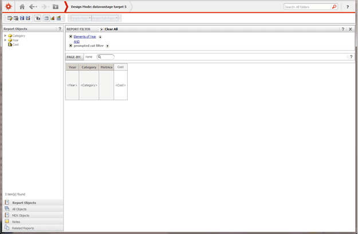Click the PAGE-BY label button
The image size is (358, 234).
[x=74, y=57]
